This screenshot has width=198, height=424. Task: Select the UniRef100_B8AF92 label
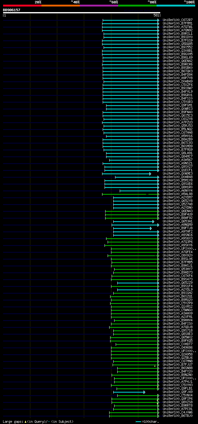tap(178, 218)
